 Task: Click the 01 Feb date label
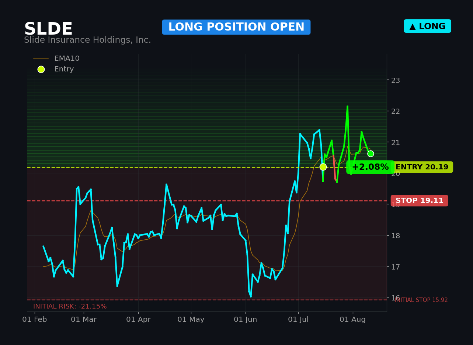(35, 320)
